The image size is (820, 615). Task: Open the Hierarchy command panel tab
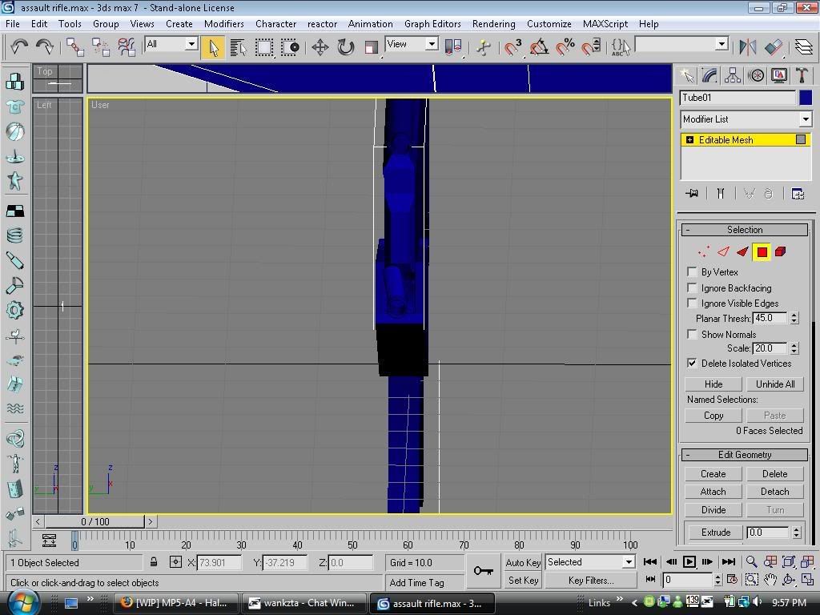pos(733,75)
